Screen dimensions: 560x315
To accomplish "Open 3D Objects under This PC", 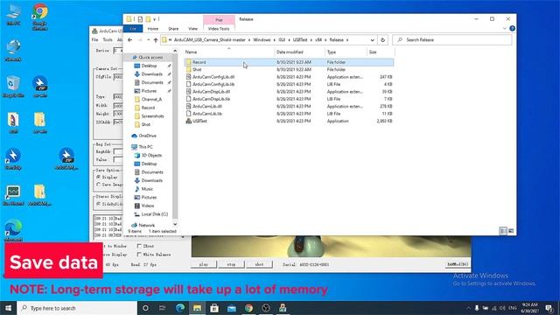I will point(151,156).
